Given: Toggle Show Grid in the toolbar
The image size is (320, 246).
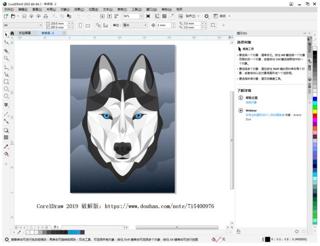Looking at the screenshot, I should pyautogui.click(x=164, y=16).
